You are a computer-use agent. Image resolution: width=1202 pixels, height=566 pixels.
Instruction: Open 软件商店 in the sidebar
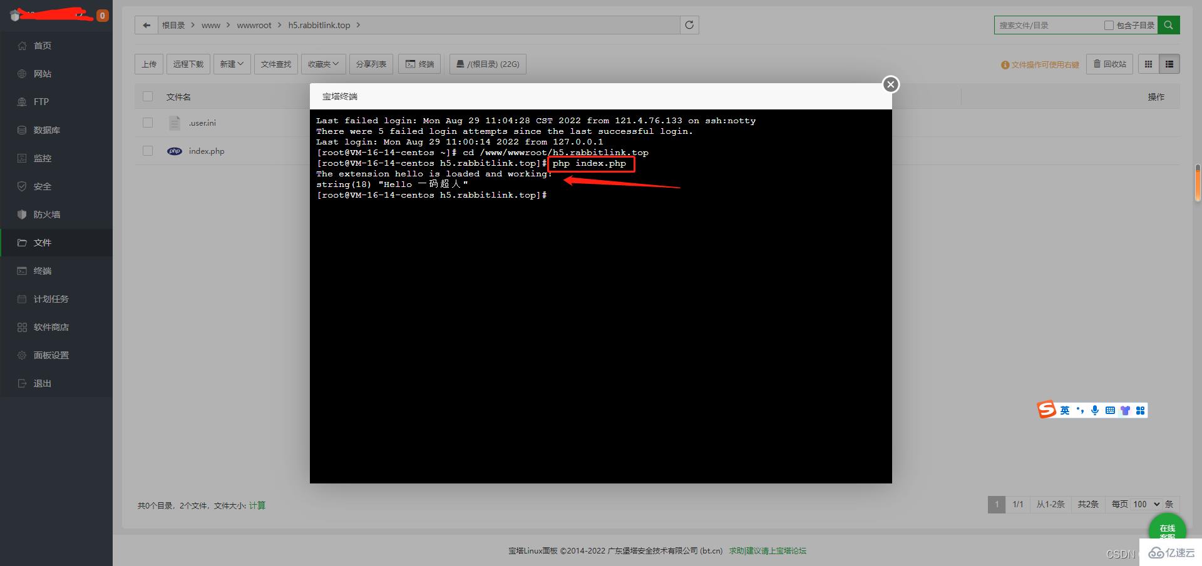[x=56, y=327]
